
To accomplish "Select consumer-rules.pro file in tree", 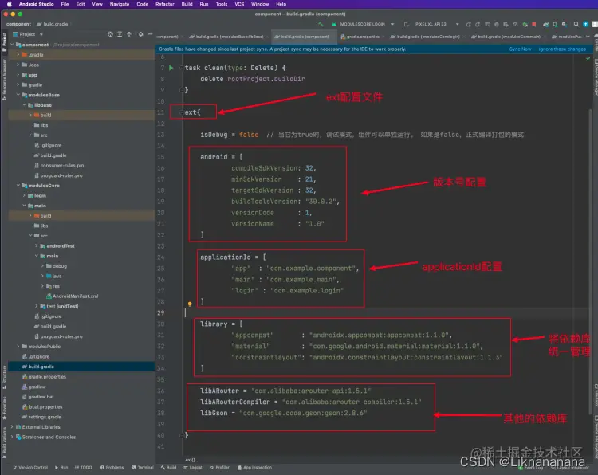I will point(59,166).
